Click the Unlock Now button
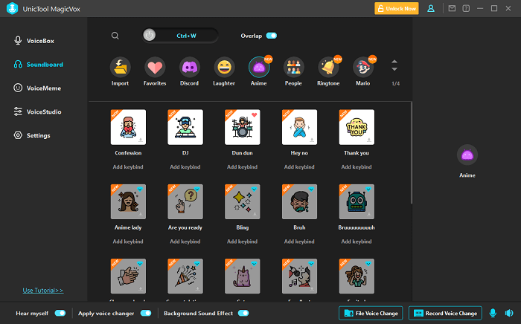Image resolution: width=521 pixels, height=324 pixels. click(397, 9)
